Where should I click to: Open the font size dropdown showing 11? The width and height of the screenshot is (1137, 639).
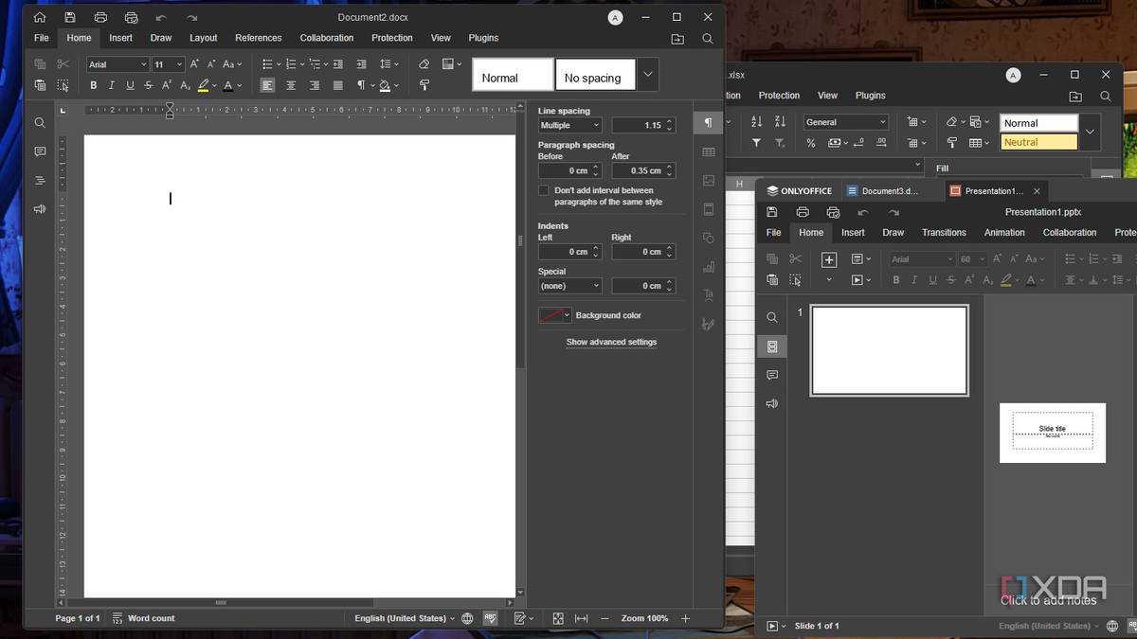click(169, 64)
